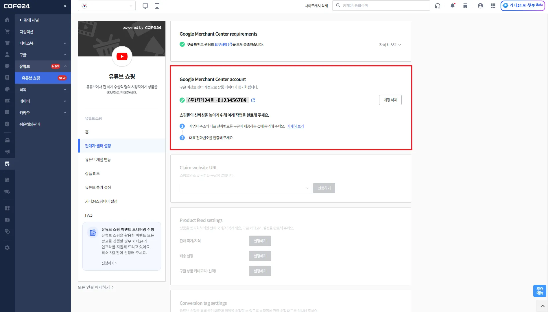The width and height of the screenshot is (548, 312).
Task: Click the YouTube logo in the banner
Action: [x=122, y=56]
